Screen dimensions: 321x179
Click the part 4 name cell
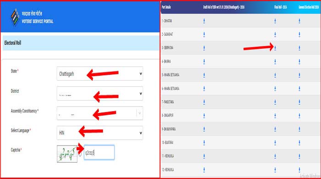[166, 62]
